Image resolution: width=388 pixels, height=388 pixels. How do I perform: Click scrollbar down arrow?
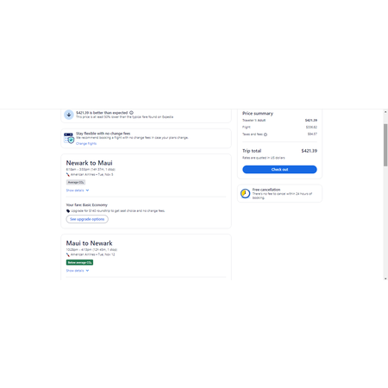pos(385,278)
